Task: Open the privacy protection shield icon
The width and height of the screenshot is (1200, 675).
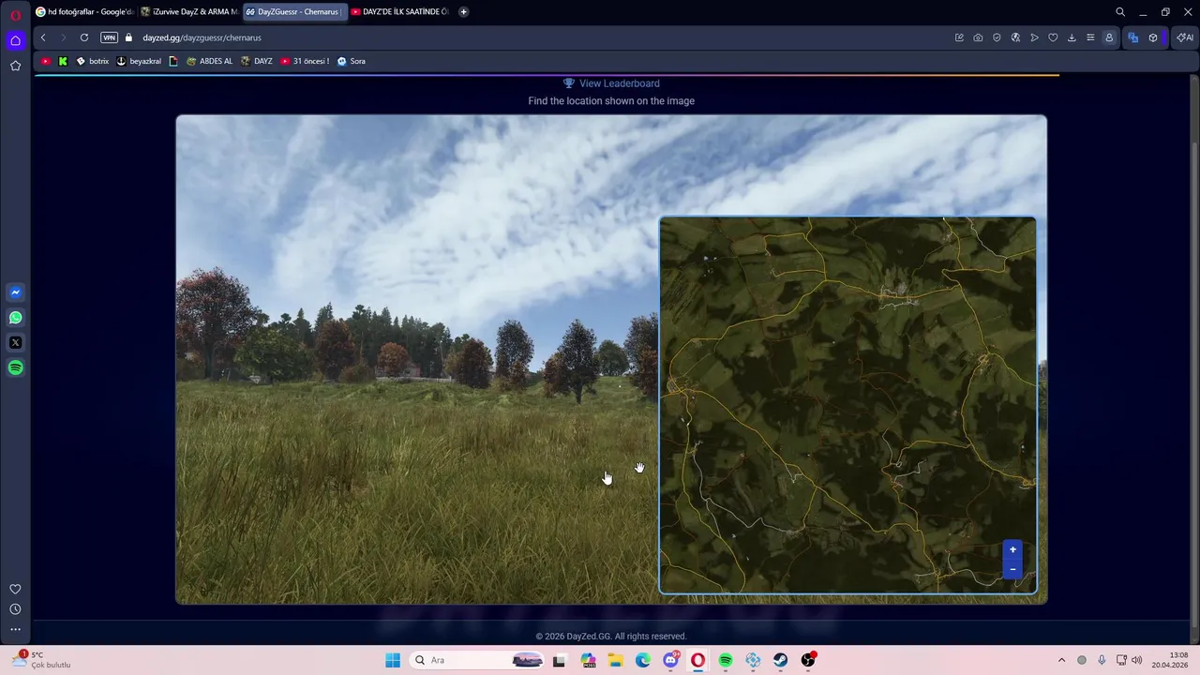Action: (997, 37)
